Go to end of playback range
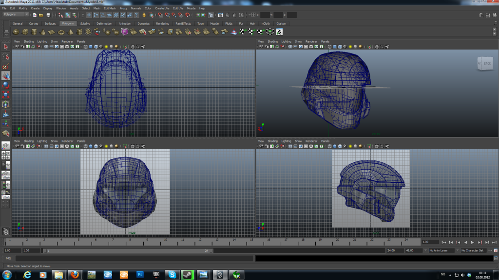The height and width of the screenshot is (280, 499). tap(494, 242)
